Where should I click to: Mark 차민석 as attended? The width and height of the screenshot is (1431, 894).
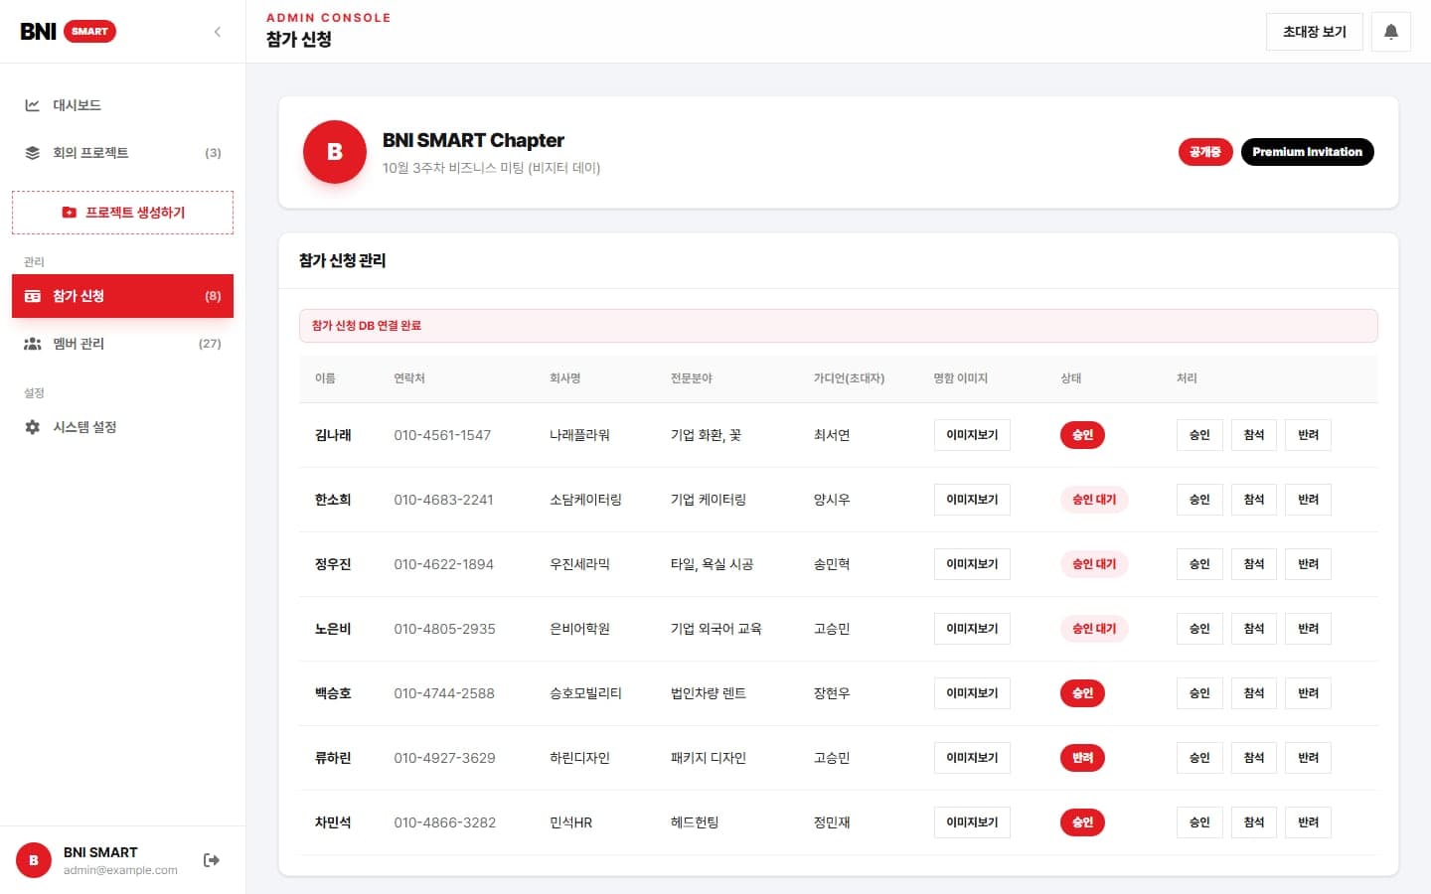click(1254, 822)
